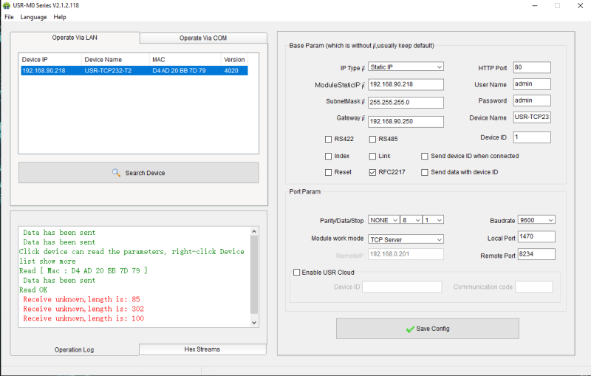Image resolution: width=591 pixels, height=376 pixels.
Task: Click the ModuleStaticIP input field
Action: click(x=406, y=84)
